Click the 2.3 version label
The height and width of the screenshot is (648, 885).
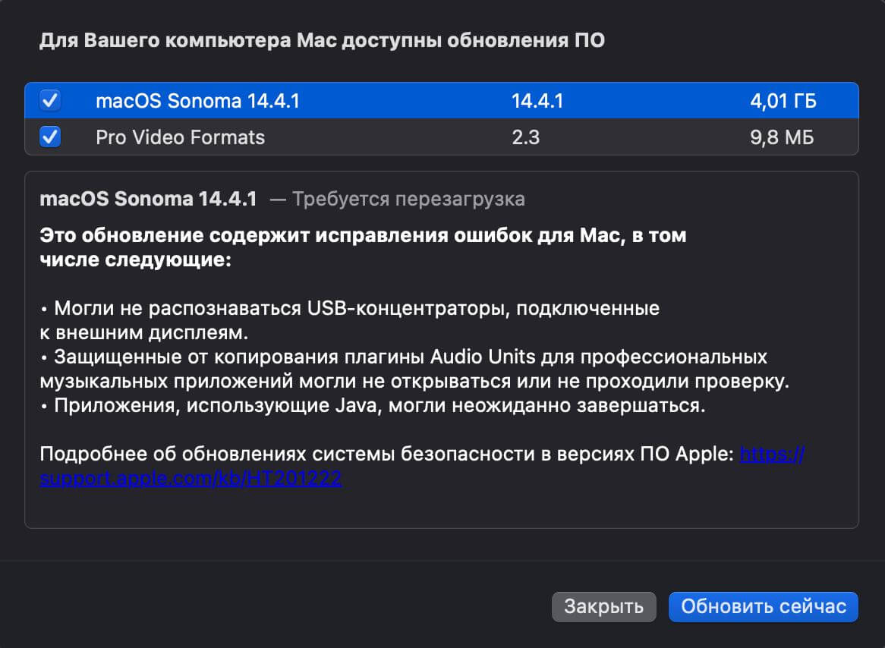pos(527,137)
